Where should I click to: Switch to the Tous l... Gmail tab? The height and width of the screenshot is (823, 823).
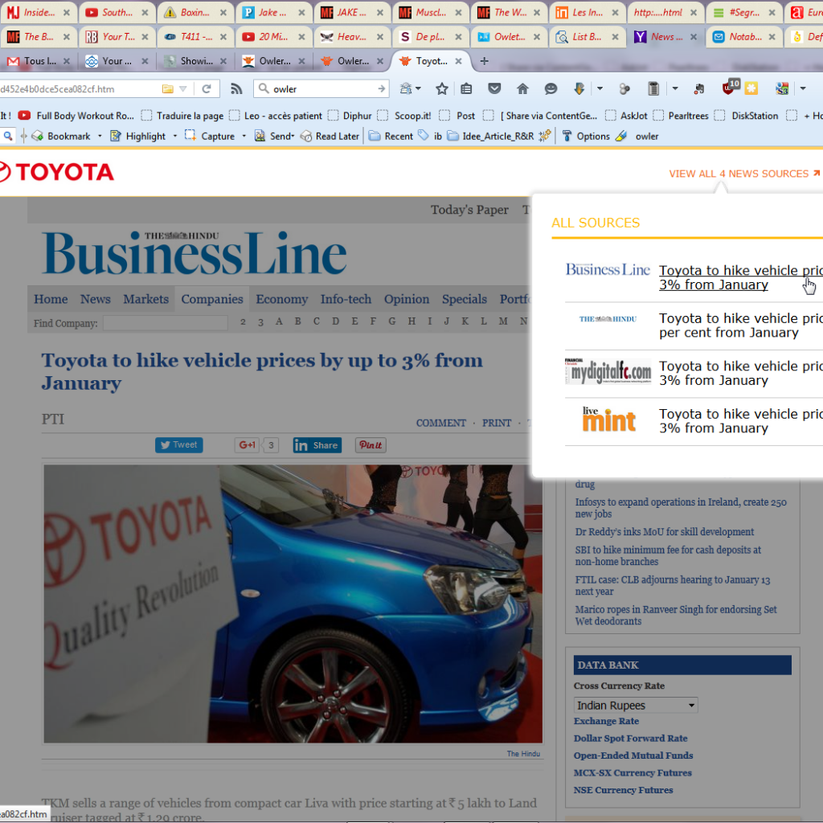click(38, 61)
